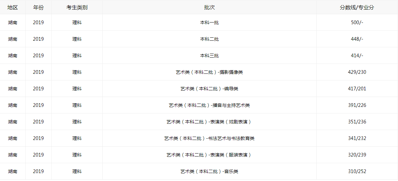The height and width of the screenshot is (181, 398).
Task: Select the 本科一批 batch cell
Action: 209,23
